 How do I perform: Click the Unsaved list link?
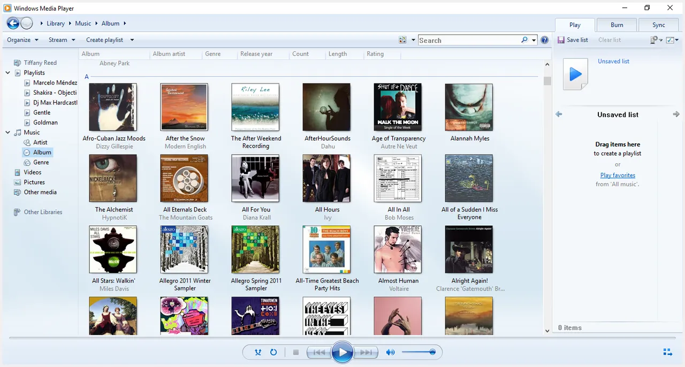tap(613, 62)
